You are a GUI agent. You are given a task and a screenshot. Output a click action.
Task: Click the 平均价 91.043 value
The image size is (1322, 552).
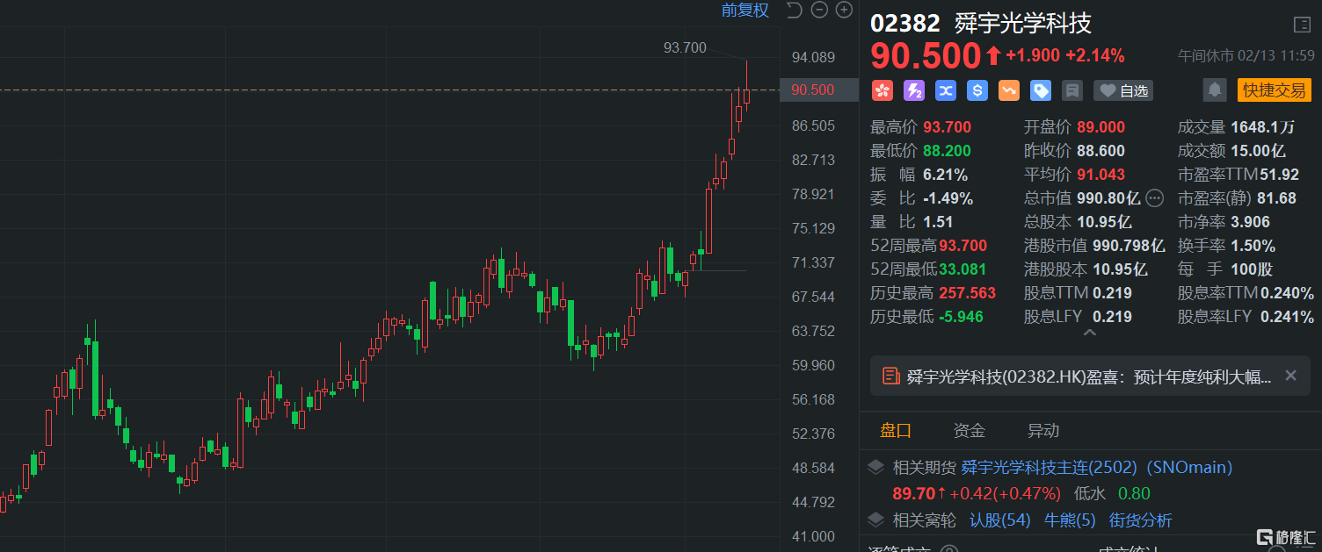click(x=1100, y=175)
